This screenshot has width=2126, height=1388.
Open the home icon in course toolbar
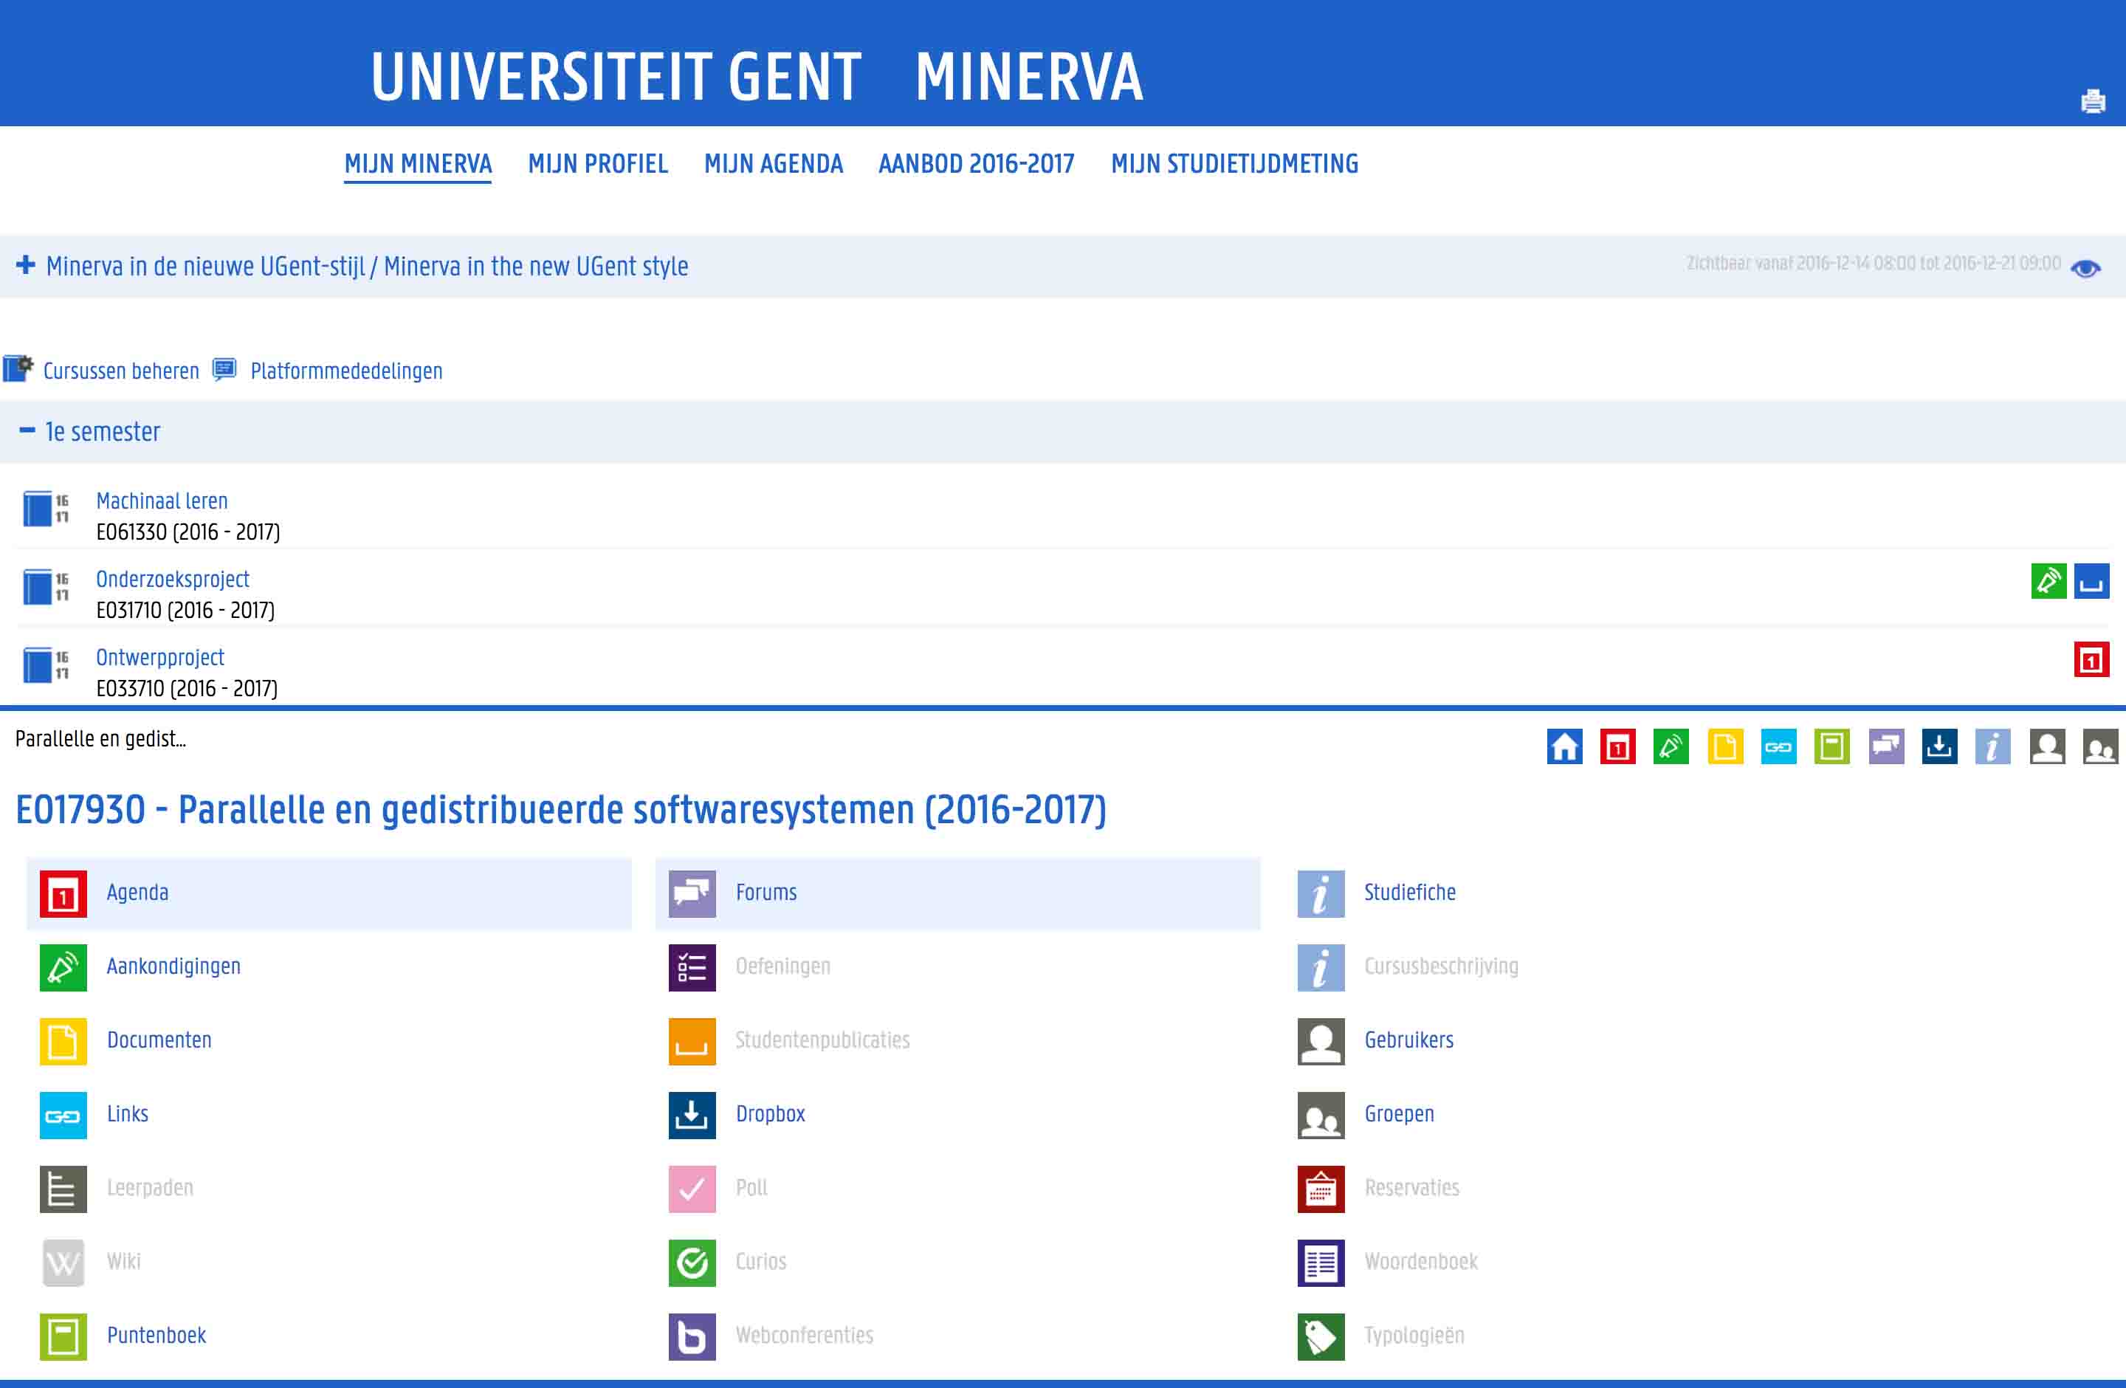click(1564, 746)
